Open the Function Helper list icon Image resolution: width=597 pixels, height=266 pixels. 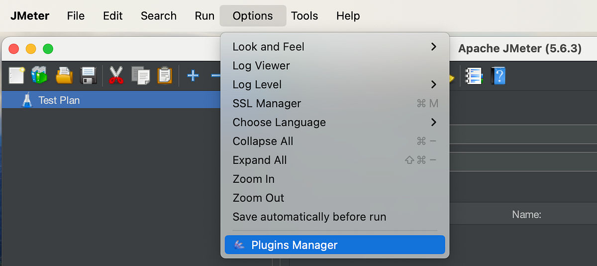[x=474, y=76]
